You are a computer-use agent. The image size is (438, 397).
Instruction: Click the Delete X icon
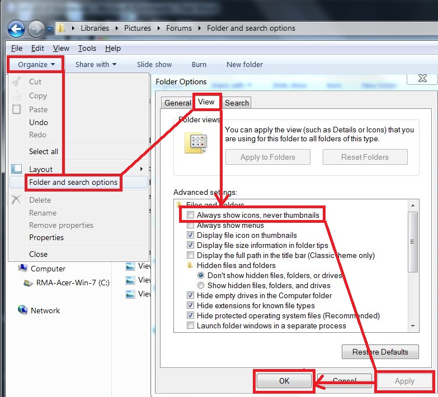click(x=16, y=199)
